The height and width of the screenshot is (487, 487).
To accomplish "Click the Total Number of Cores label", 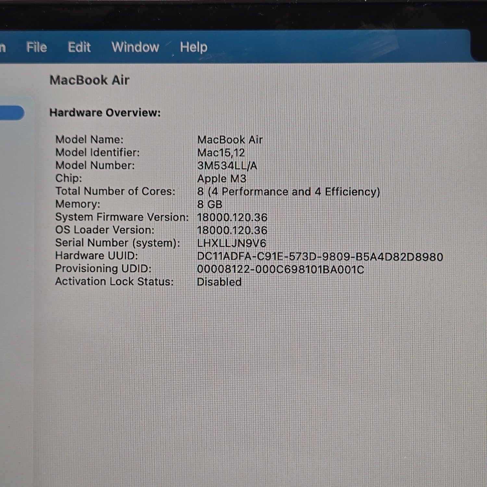I will click(x=115, y=191).
